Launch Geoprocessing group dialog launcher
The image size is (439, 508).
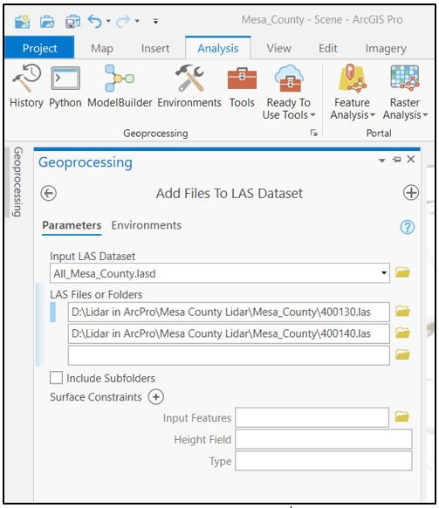[x=313, y=133]
